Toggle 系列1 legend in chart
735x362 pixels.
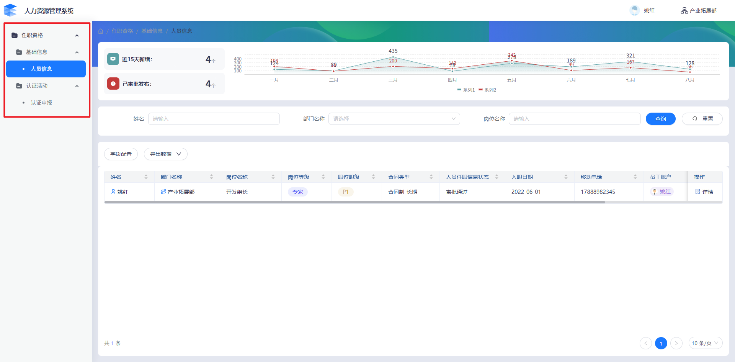click(466, 90)
